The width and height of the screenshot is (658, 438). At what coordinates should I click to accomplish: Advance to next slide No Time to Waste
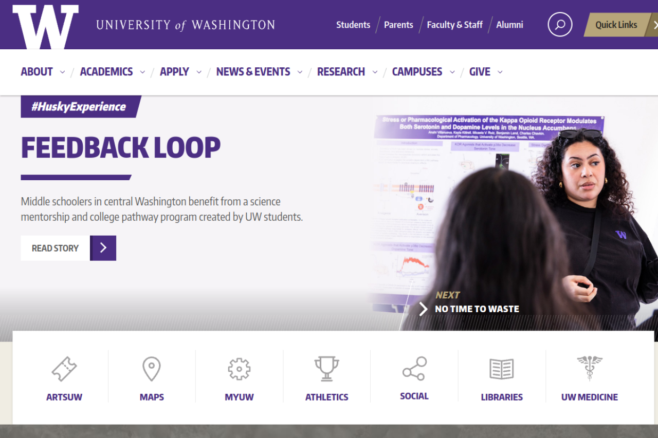pyautogui.click(x=469, y=303)
